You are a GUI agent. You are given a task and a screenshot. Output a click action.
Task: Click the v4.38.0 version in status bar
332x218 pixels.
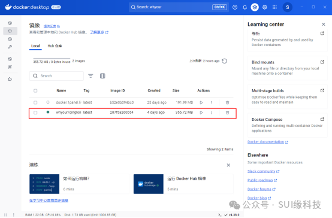[x=234, y=215]
